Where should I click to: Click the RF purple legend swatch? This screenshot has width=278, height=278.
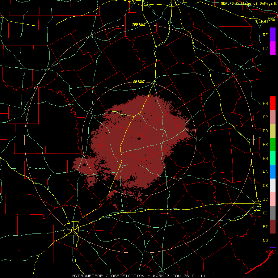273,35
